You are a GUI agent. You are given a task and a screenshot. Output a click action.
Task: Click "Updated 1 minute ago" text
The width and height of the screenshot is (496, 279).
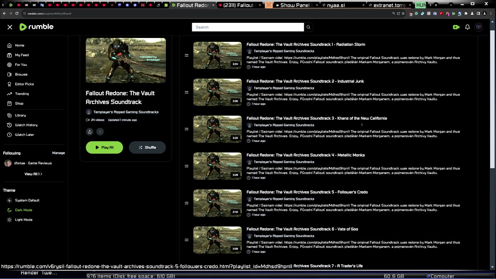click(x=122, y=120)
